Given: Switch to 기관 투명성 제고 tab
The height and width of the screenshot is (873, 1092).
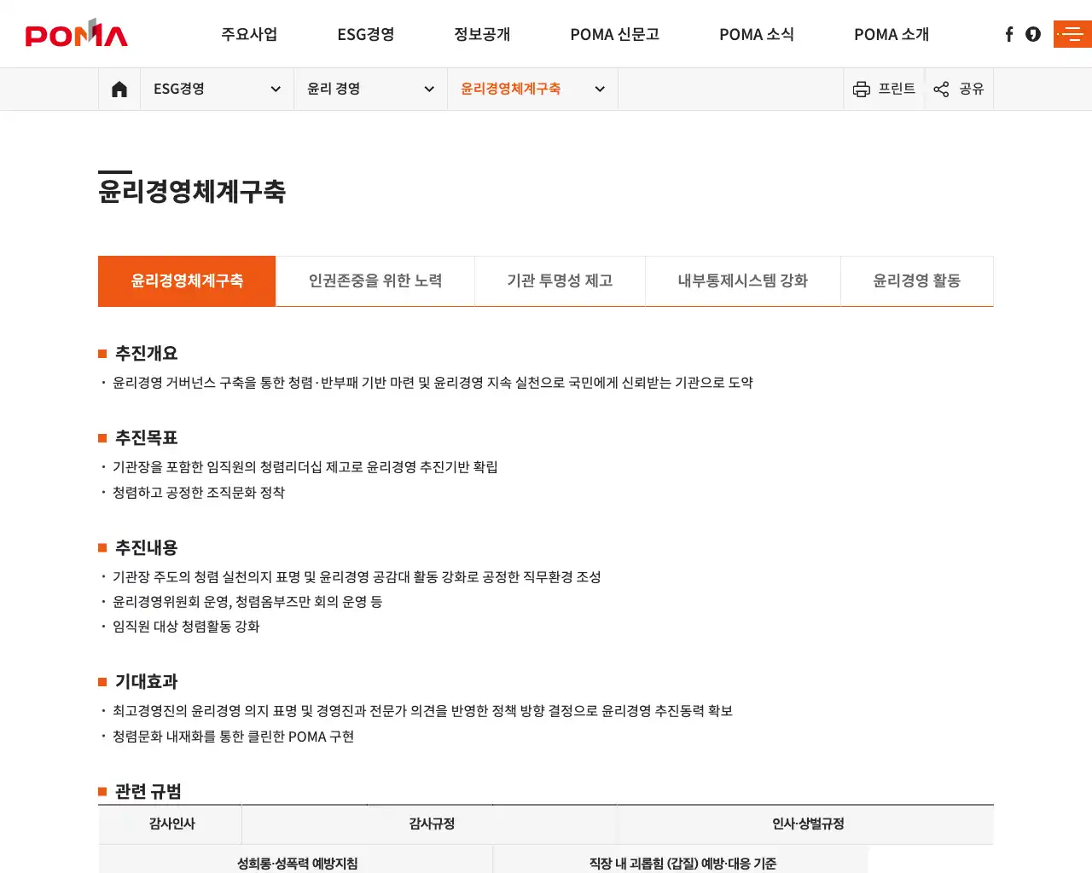Looking at the screenshot, I should pos(560,280).
